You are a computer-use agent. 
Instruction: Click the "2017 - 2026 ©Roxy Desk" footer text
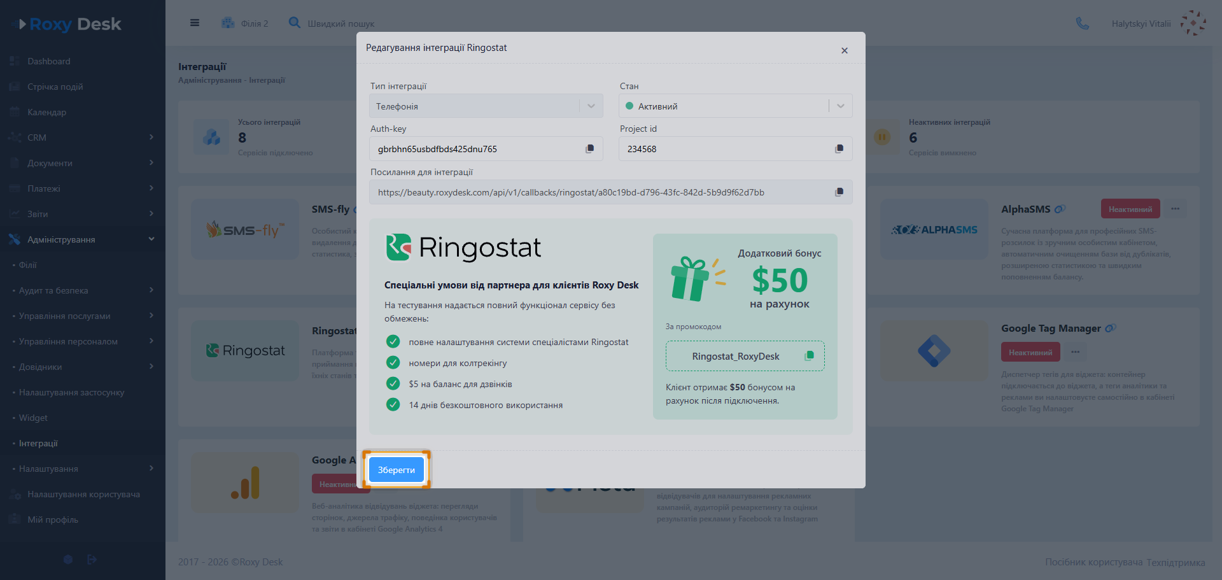click(x=230, y=562)
